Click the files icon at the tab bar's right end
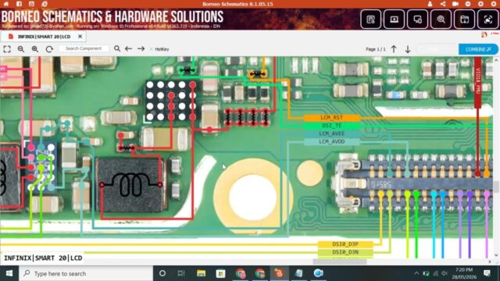The width and height of the screenshot is (500, 281). coord(484,34)
